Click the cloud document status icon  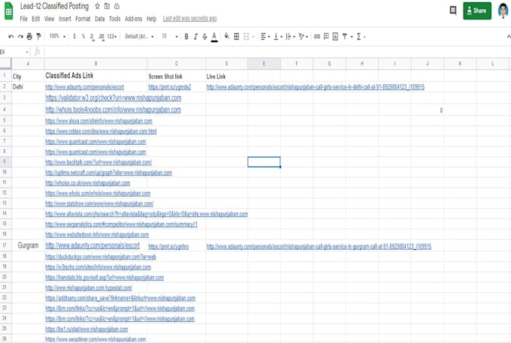(x=116, y=6)
